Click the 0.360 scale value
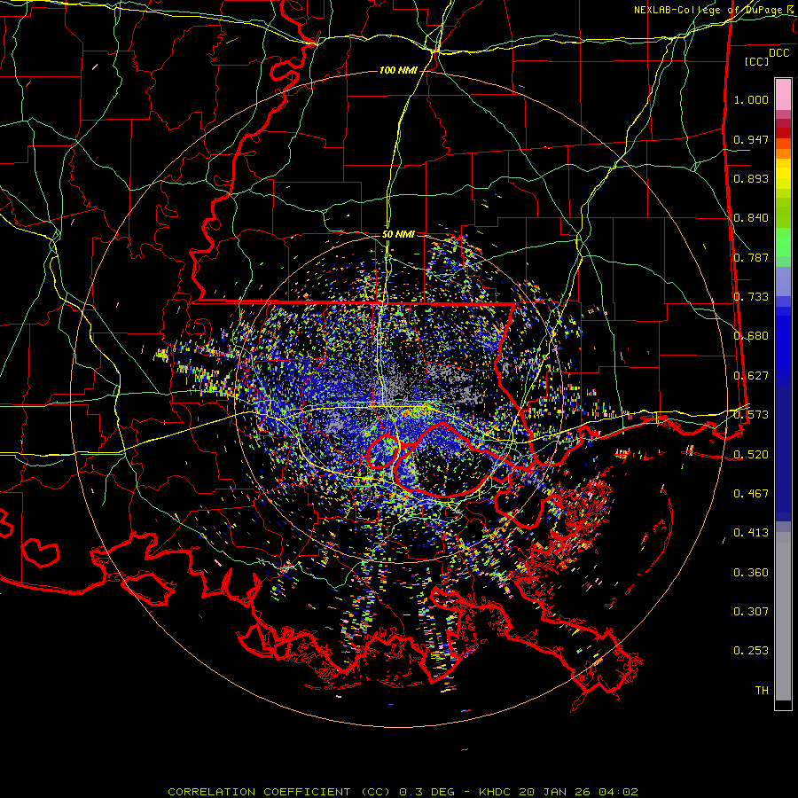 point(751,573)
